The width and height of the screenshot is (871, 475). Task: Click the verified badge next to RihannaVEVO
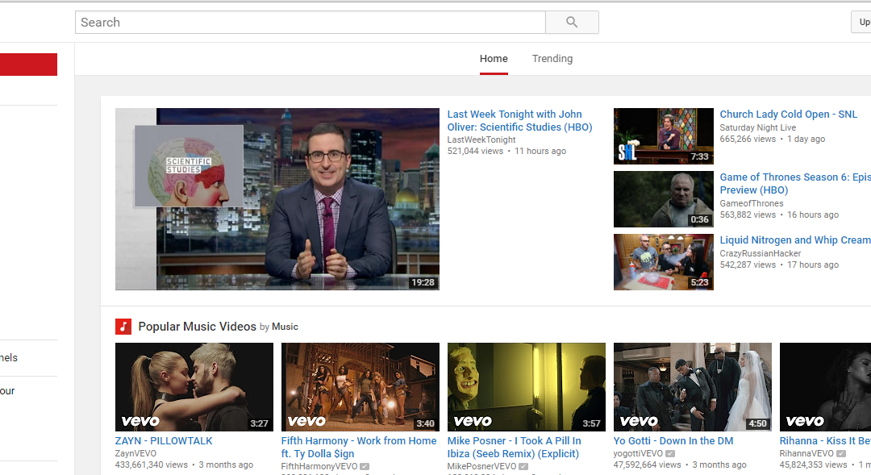pos(841,453)
